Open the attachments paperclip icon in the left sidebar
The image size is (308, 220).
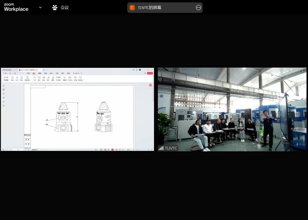(x=4, y=98)
